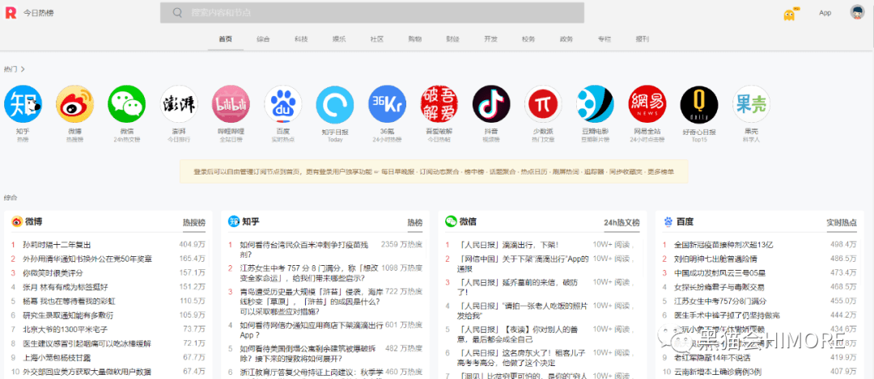Open the 豆瓣电影 icon
The height and width of the screenshot is (379, 874).
596,104
